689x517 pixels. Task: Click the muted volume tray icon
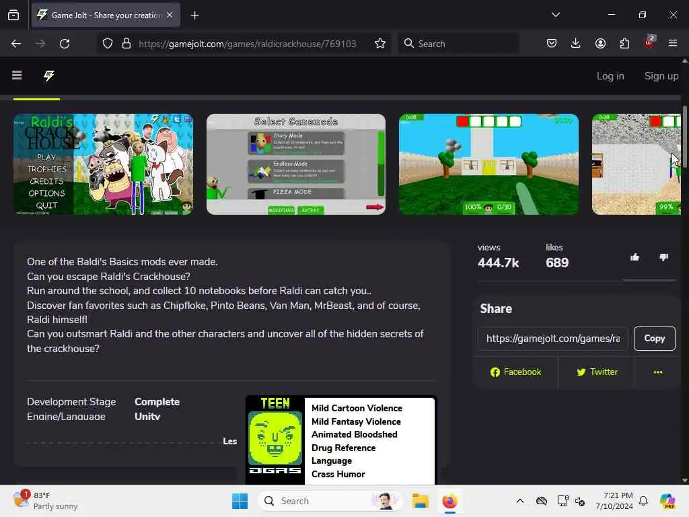(579, 501)
